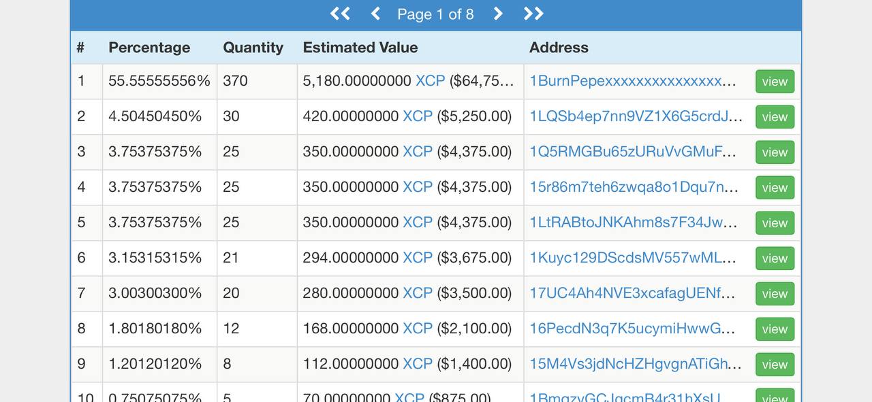Image resolution: width=872 pixels, height=402 pixels.
Task: Click XCP link in row 5
Action: point(418,222)
